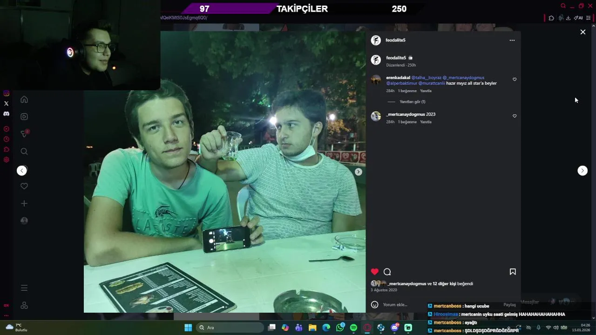Open @murattcanlii mention link
Viewport: 596px width, 335px height.
pyautogui.click(x=432, y=83)
